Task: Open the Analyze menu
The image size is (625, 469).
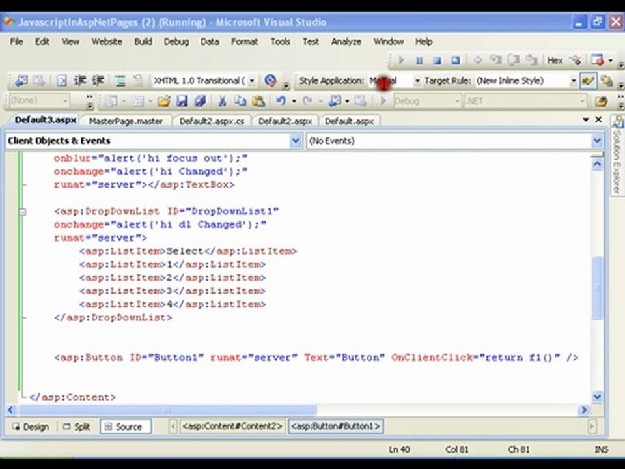Action: pyautogui.click(x=346, y=42)
